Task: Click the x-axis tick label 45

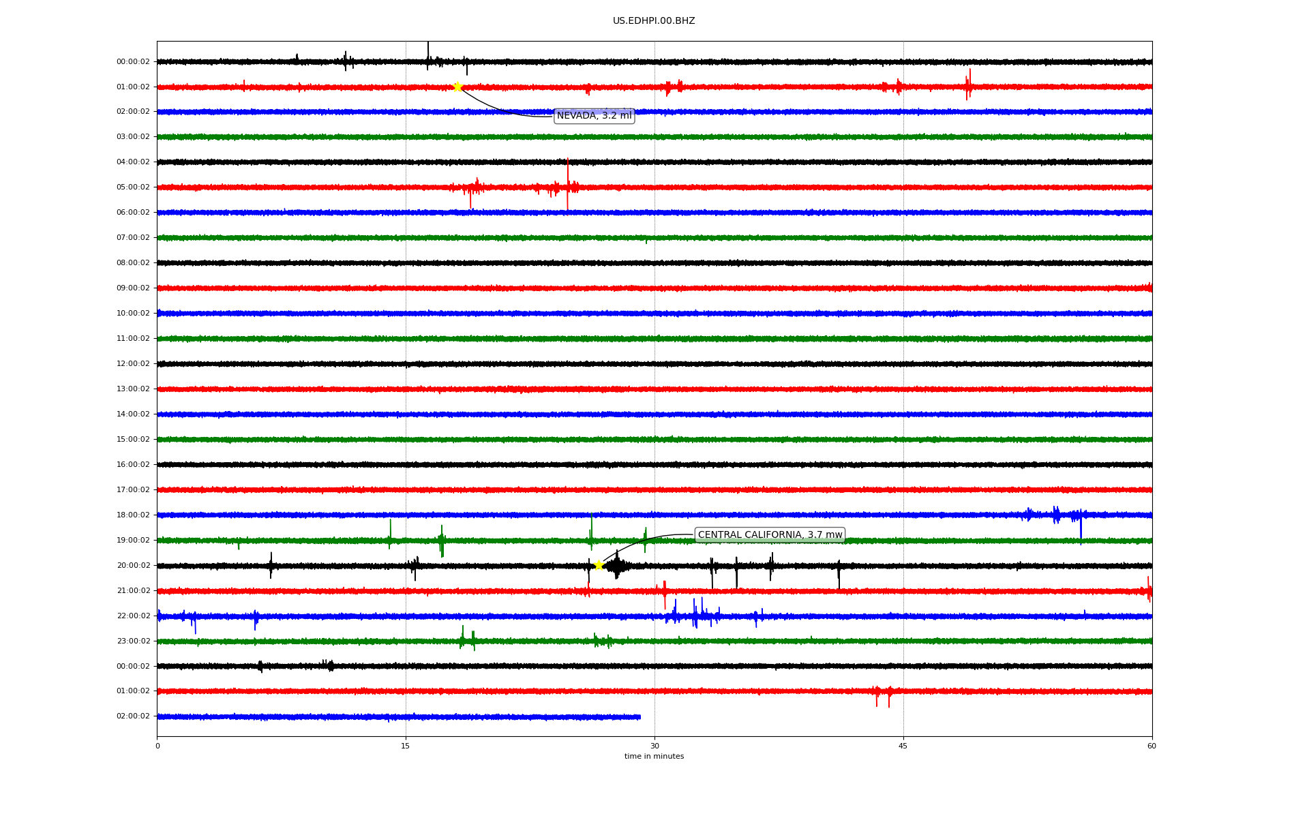Action: click(903, 746)
